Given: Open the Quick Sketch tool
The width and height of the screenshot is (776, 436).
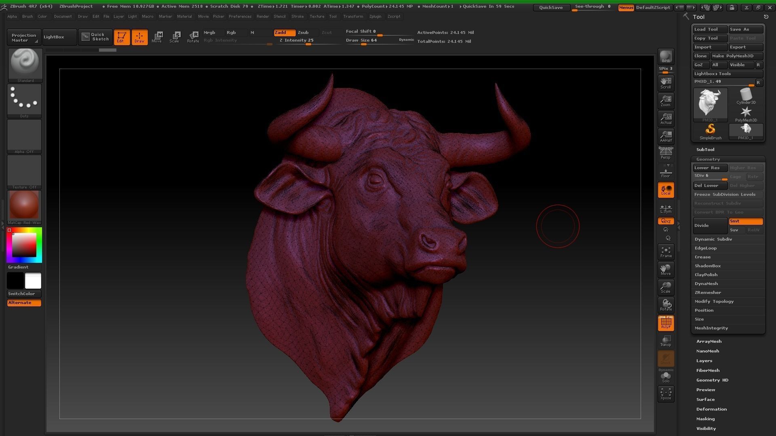Looking at the screenshot, I should click(x=95, y=37).
